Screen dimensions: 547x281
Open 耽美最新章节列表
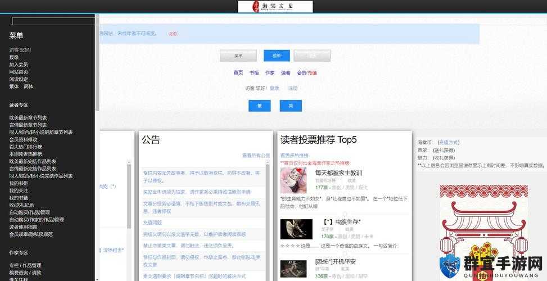coord(28,118)
